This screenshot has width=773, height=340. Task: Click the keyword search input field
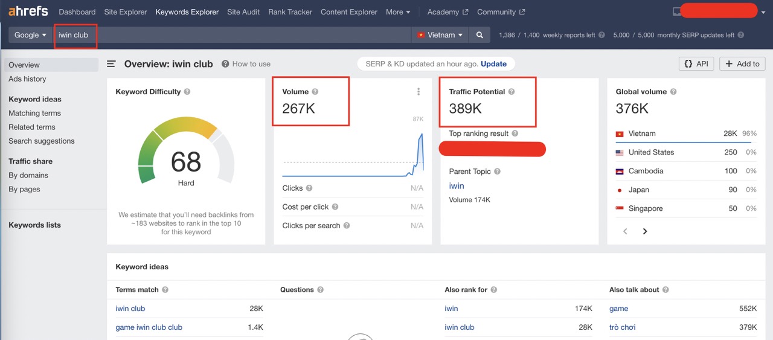point(242,35)
